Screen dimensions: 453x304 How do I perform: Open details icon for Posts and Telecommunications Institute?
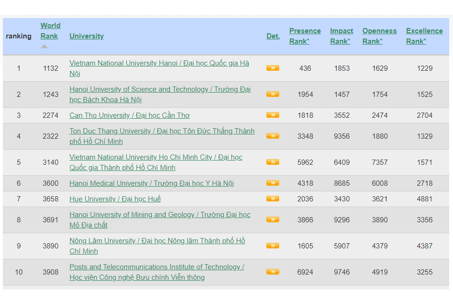click(273, 272)
